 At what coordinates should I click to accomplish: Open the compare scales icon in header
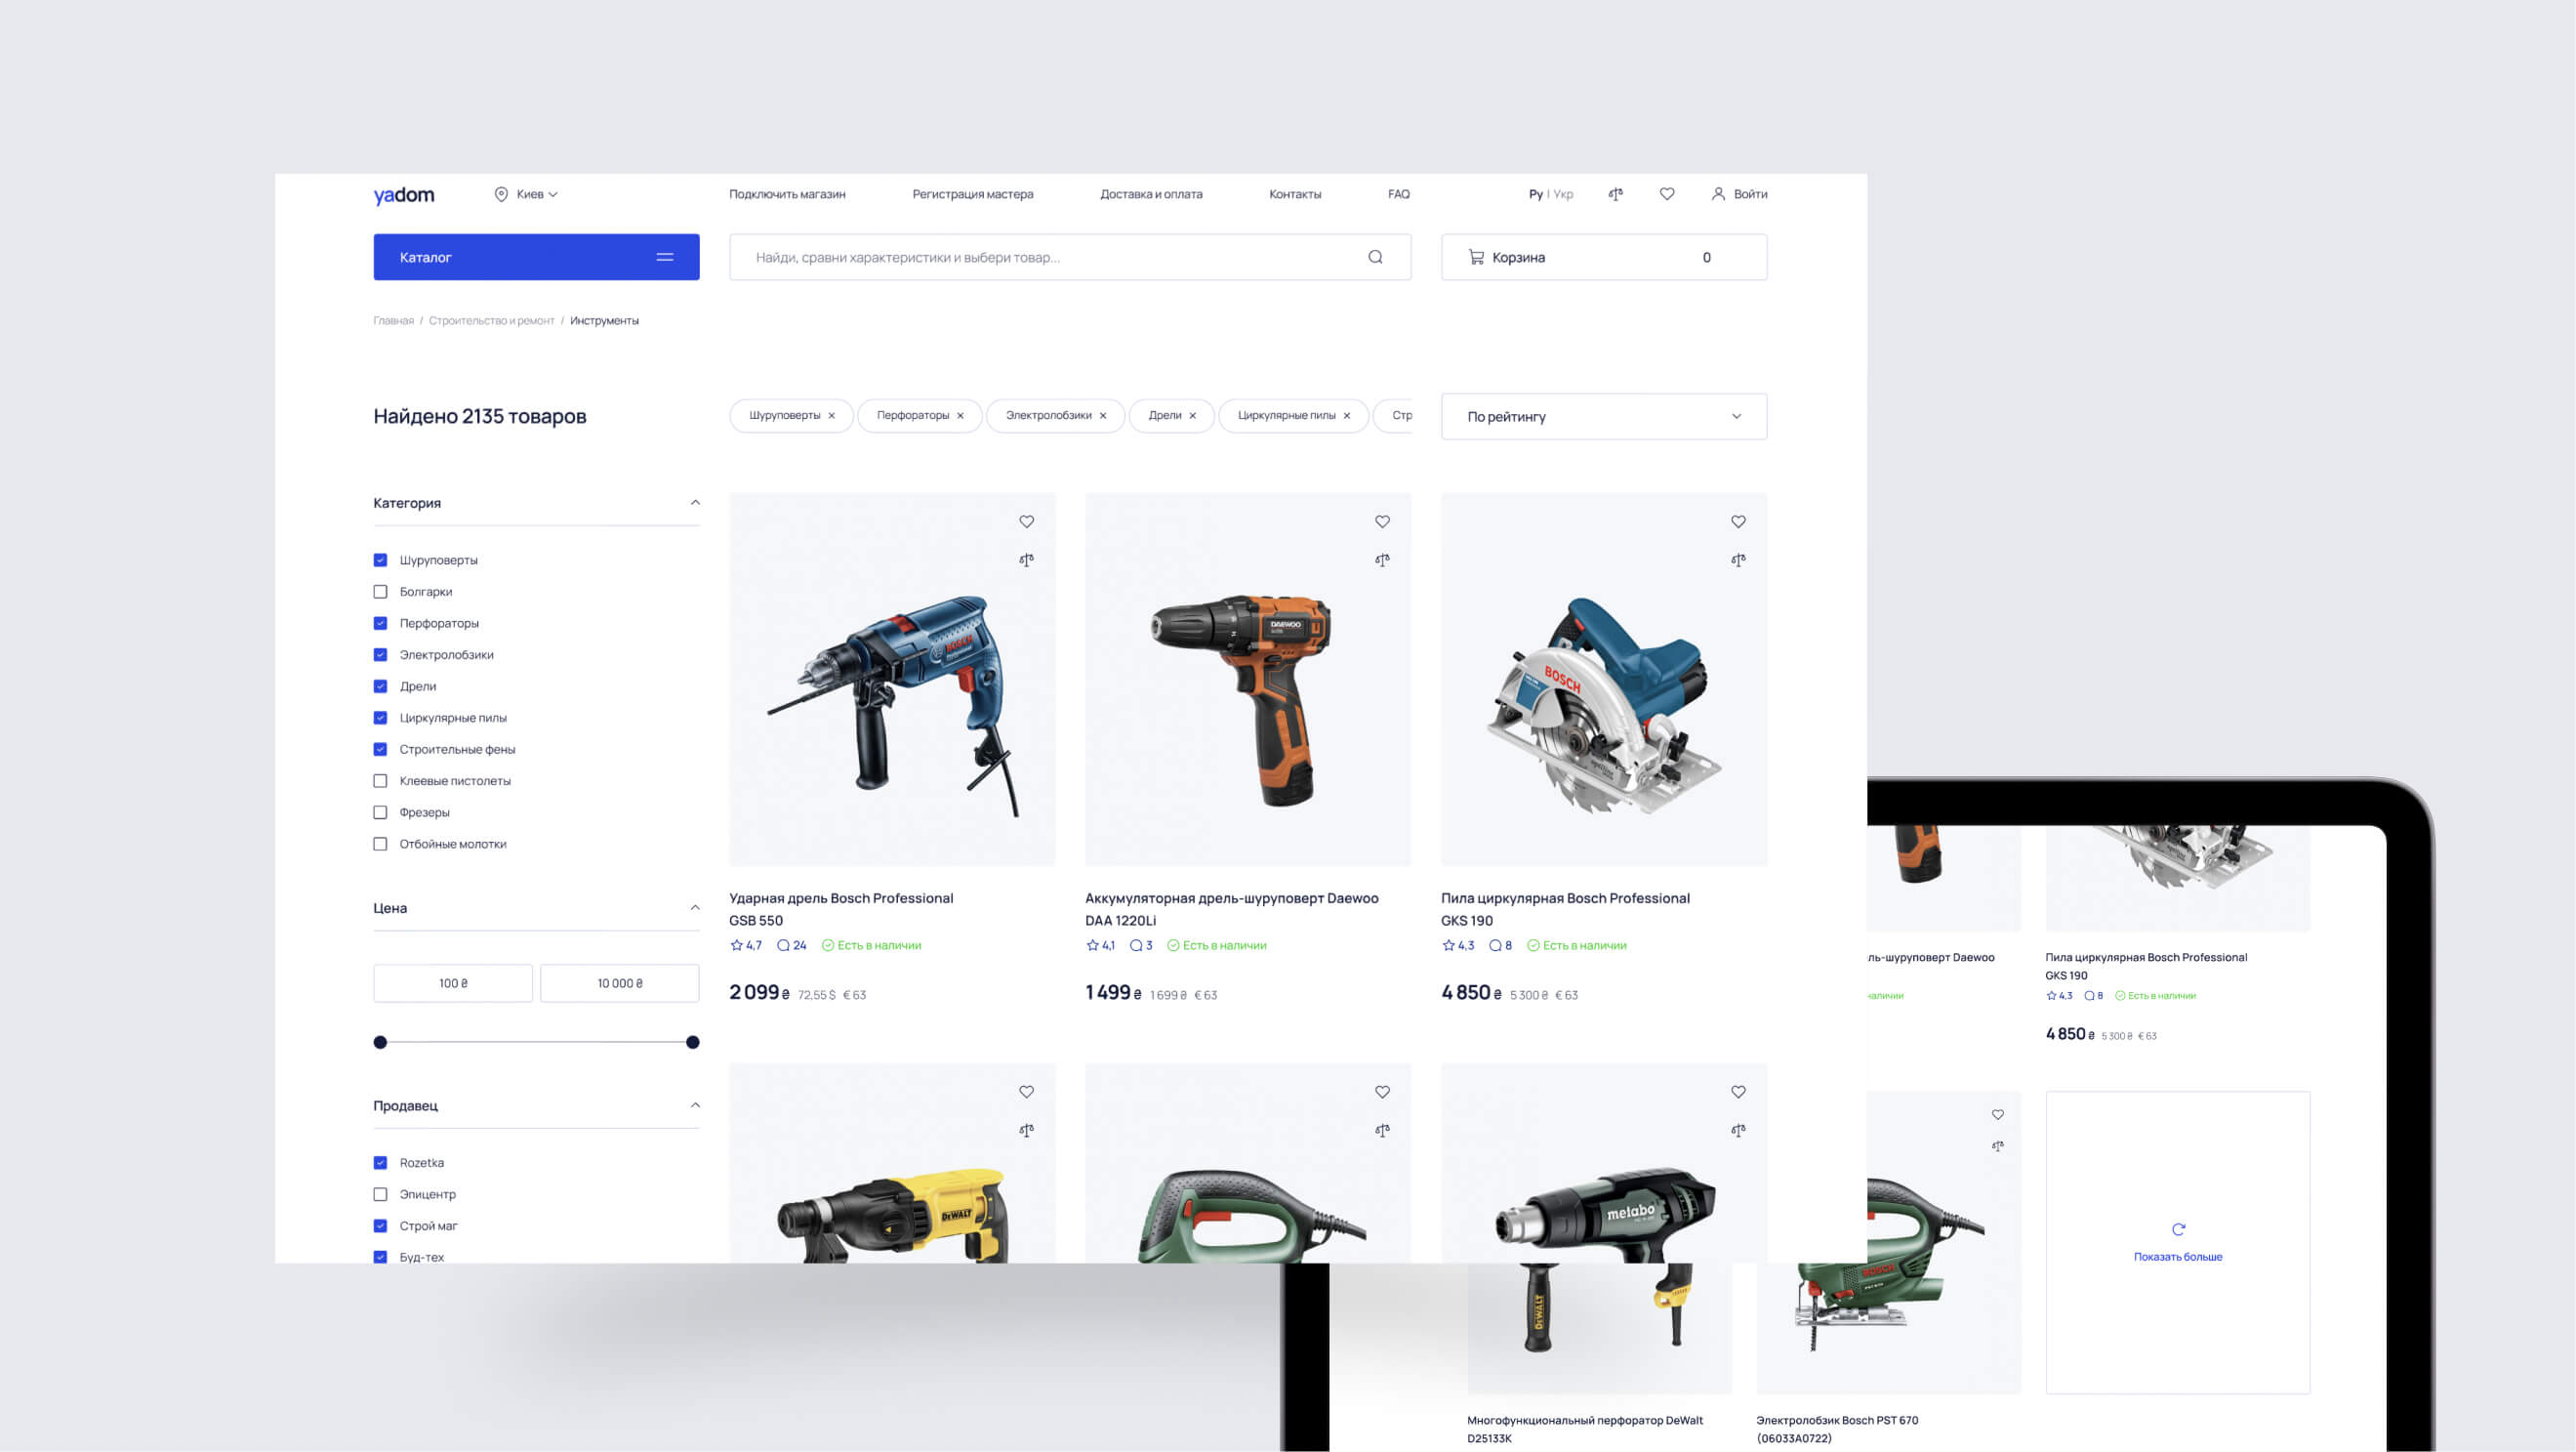pyautogui.click(x=1615, y=194)
